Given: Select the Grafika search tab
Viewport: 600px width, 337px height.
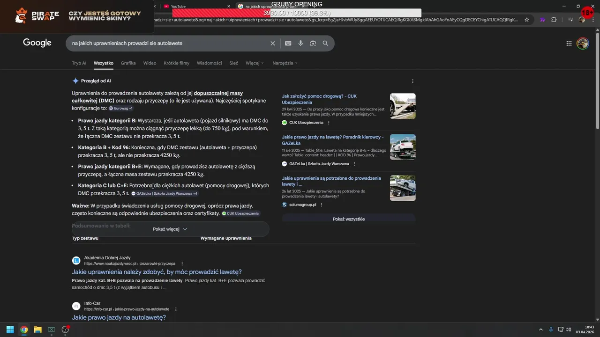Looking at the screenshot, I should pos(128,63).
